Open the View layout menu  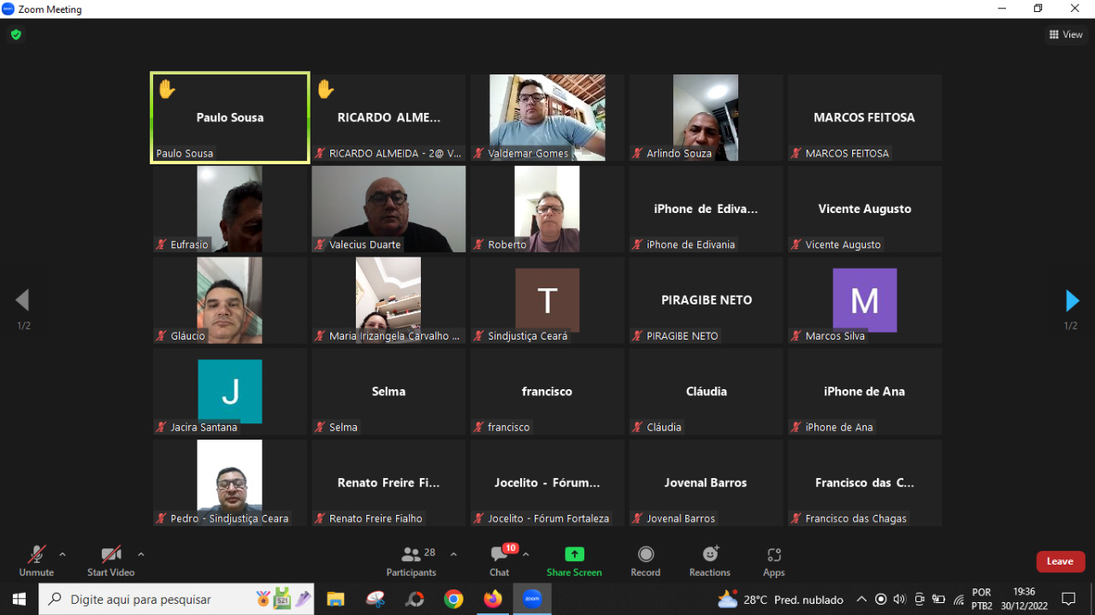click(x=1066, y=35)
